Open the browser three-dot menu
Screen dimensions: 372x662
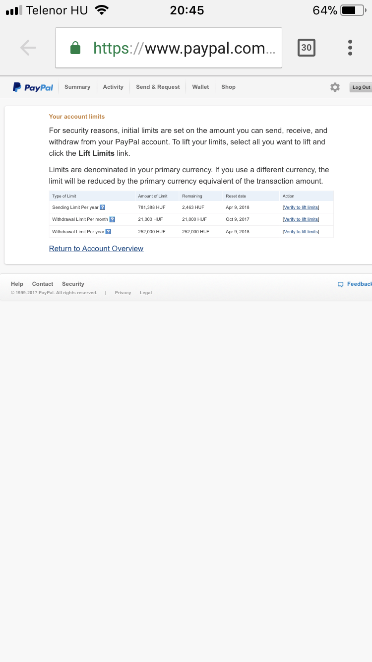pos(350,48)
